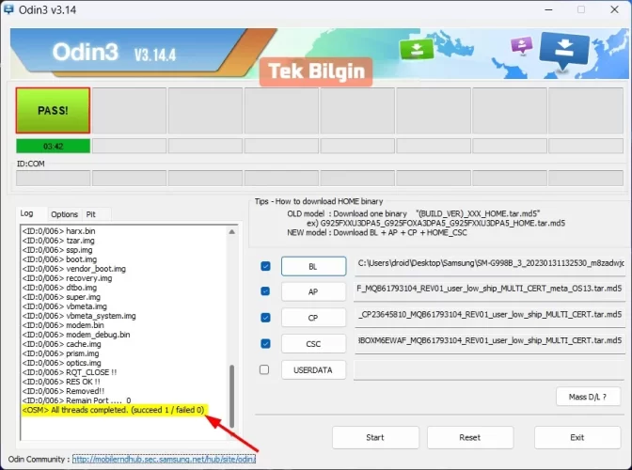Select the Log tab
Image resolution: width=632 pixels, height=470 pixels.
click(x=27, y=213)
